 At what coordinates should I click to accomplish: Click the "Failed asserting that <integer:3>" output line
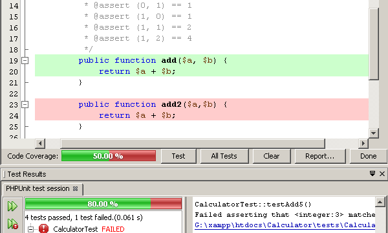[285, 215]
